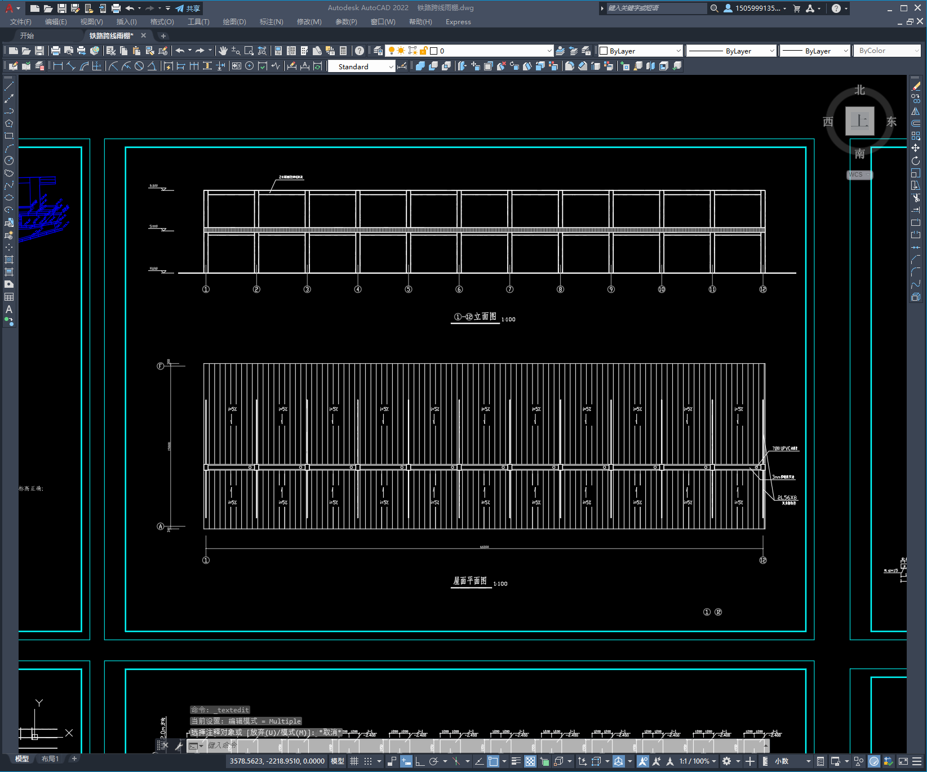The width and height of the screenshot is (927, 772).
Task: Open the 文件(F) menu
Action: [21, 22]
